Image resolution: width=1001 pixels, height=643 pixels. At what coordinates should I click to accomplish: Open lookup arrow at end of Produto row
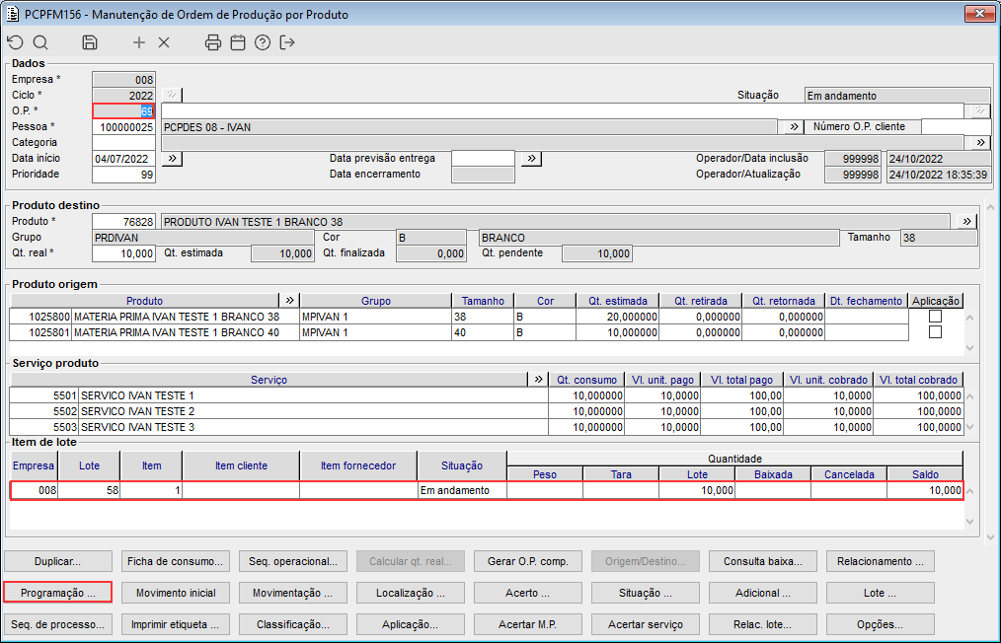coord(967,222)
